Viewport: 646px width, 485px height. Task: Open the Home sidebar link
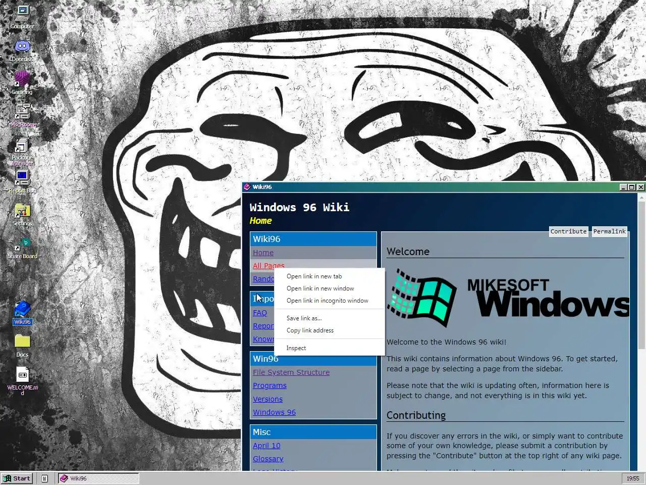tap(263, 253)
